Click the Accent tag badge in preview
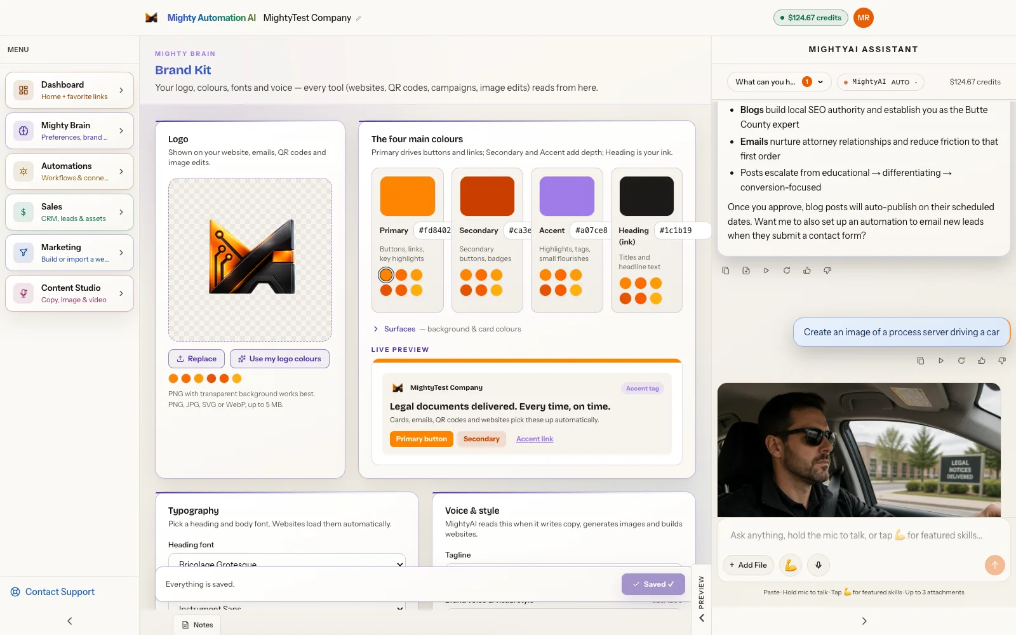1016x635 pixels. pyautogui.click(x=643, y=389)
